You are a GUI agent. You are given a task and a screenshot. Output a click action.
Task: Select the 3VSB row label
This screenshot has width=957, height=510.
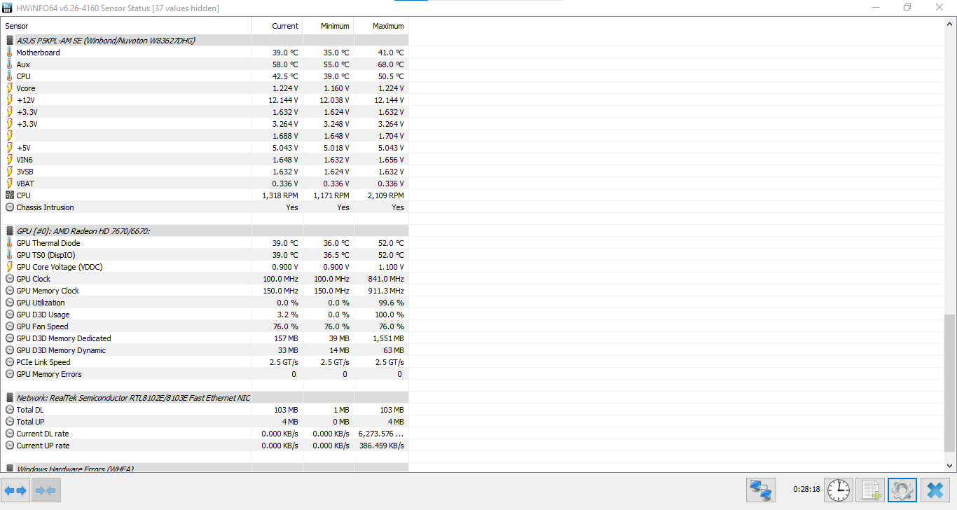(25, 172)
